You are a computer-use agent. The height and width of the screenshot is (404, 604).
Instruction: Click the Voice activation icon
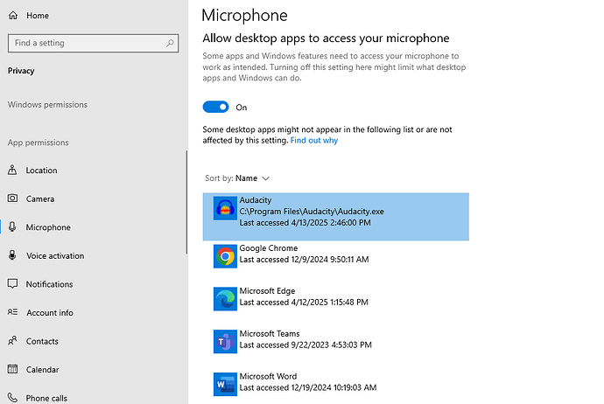12,255
